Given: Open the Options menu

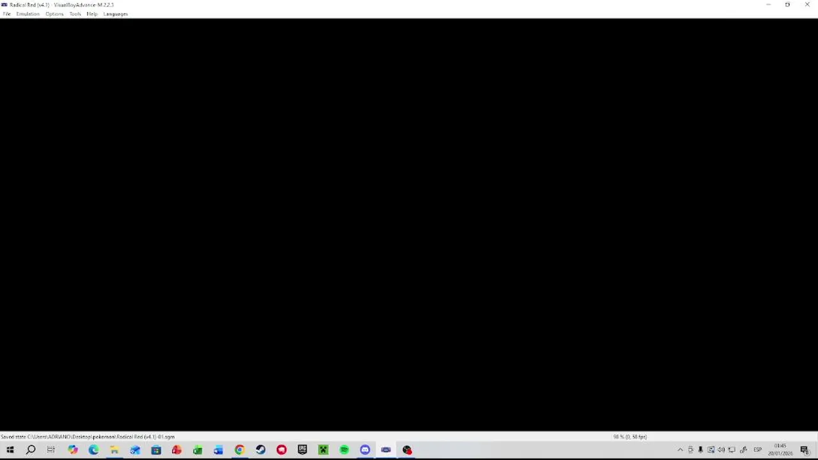Looking at the screenshot, I should click(x=54, y=13).
